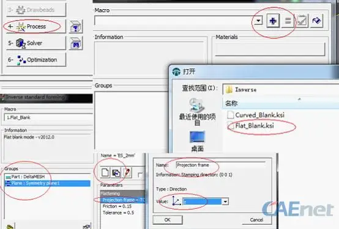This screenshot has height=229, width=339.
Task: Click the greyed equals icon in Macro bar
Action: [x=288, y=21]
